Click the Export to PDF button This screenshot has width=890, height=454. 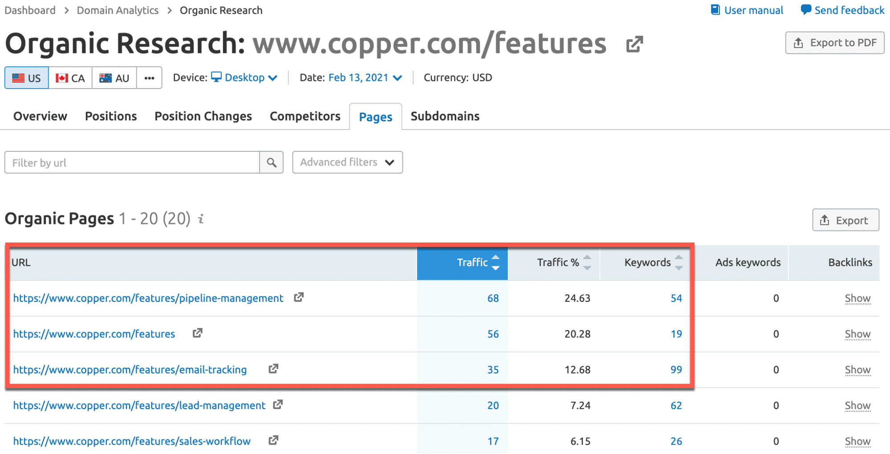(x=835, y=43)
